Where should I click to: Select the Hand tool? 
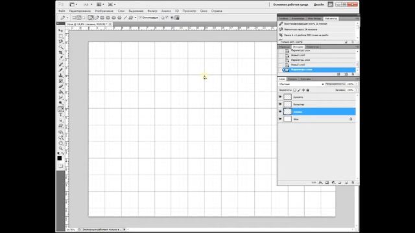tap(61, 143)
